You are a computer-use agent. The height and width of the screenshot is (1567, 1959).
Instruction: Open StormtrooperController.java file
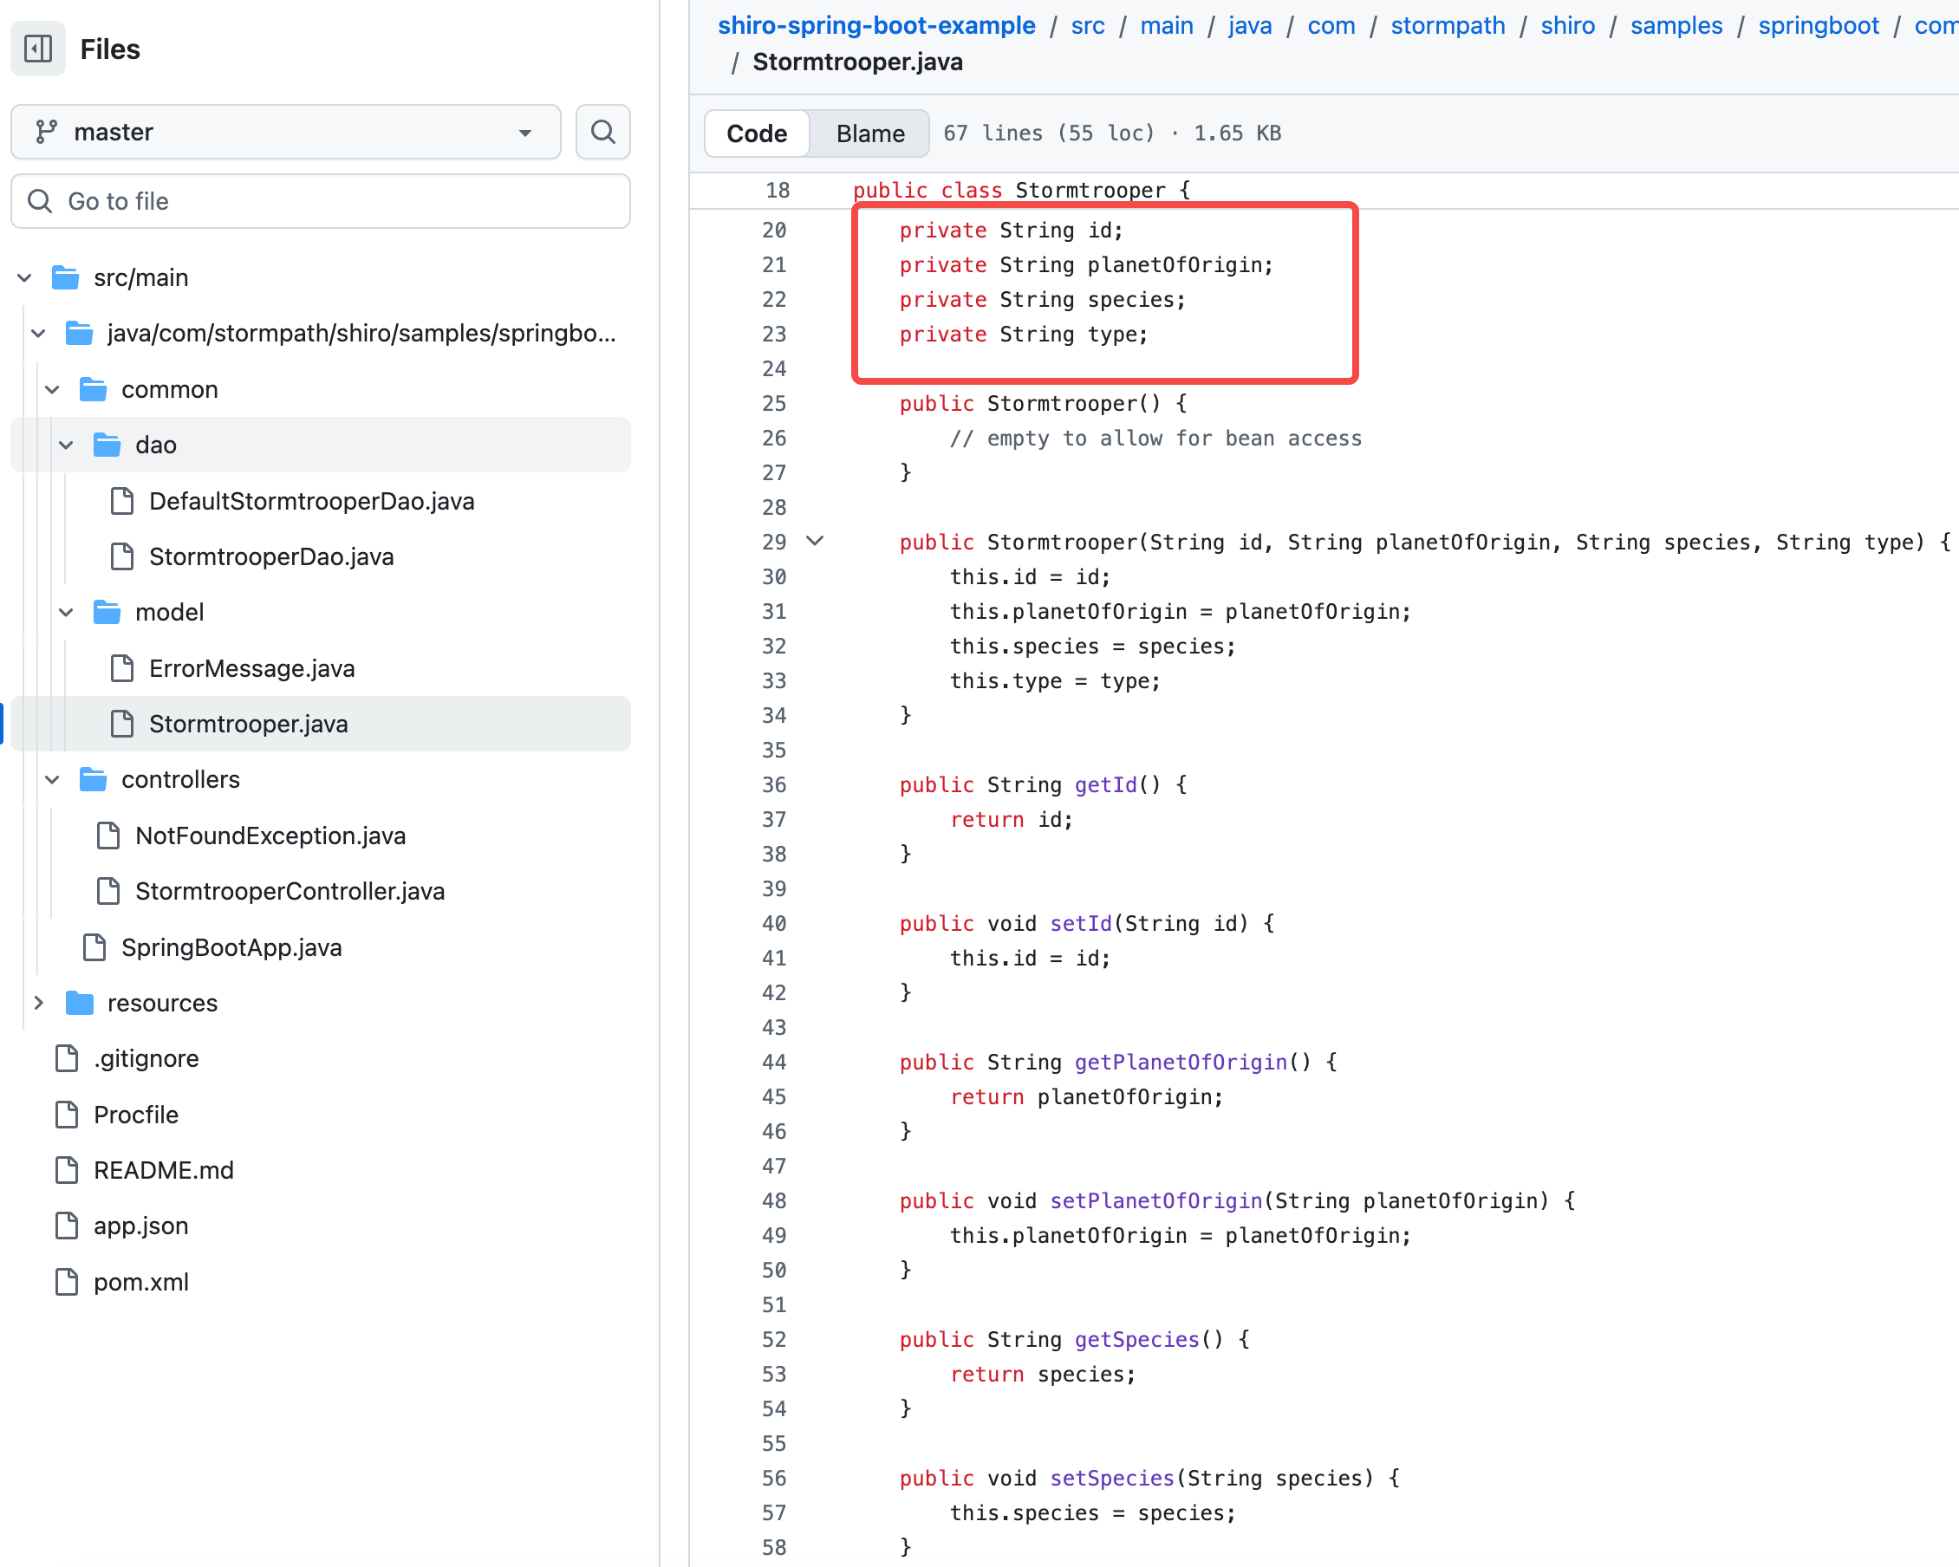coord(290,891)
